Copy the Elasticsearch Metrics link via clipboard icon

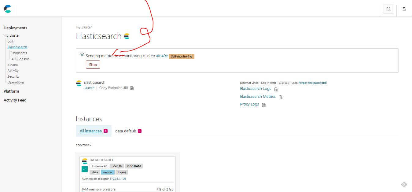280,97
